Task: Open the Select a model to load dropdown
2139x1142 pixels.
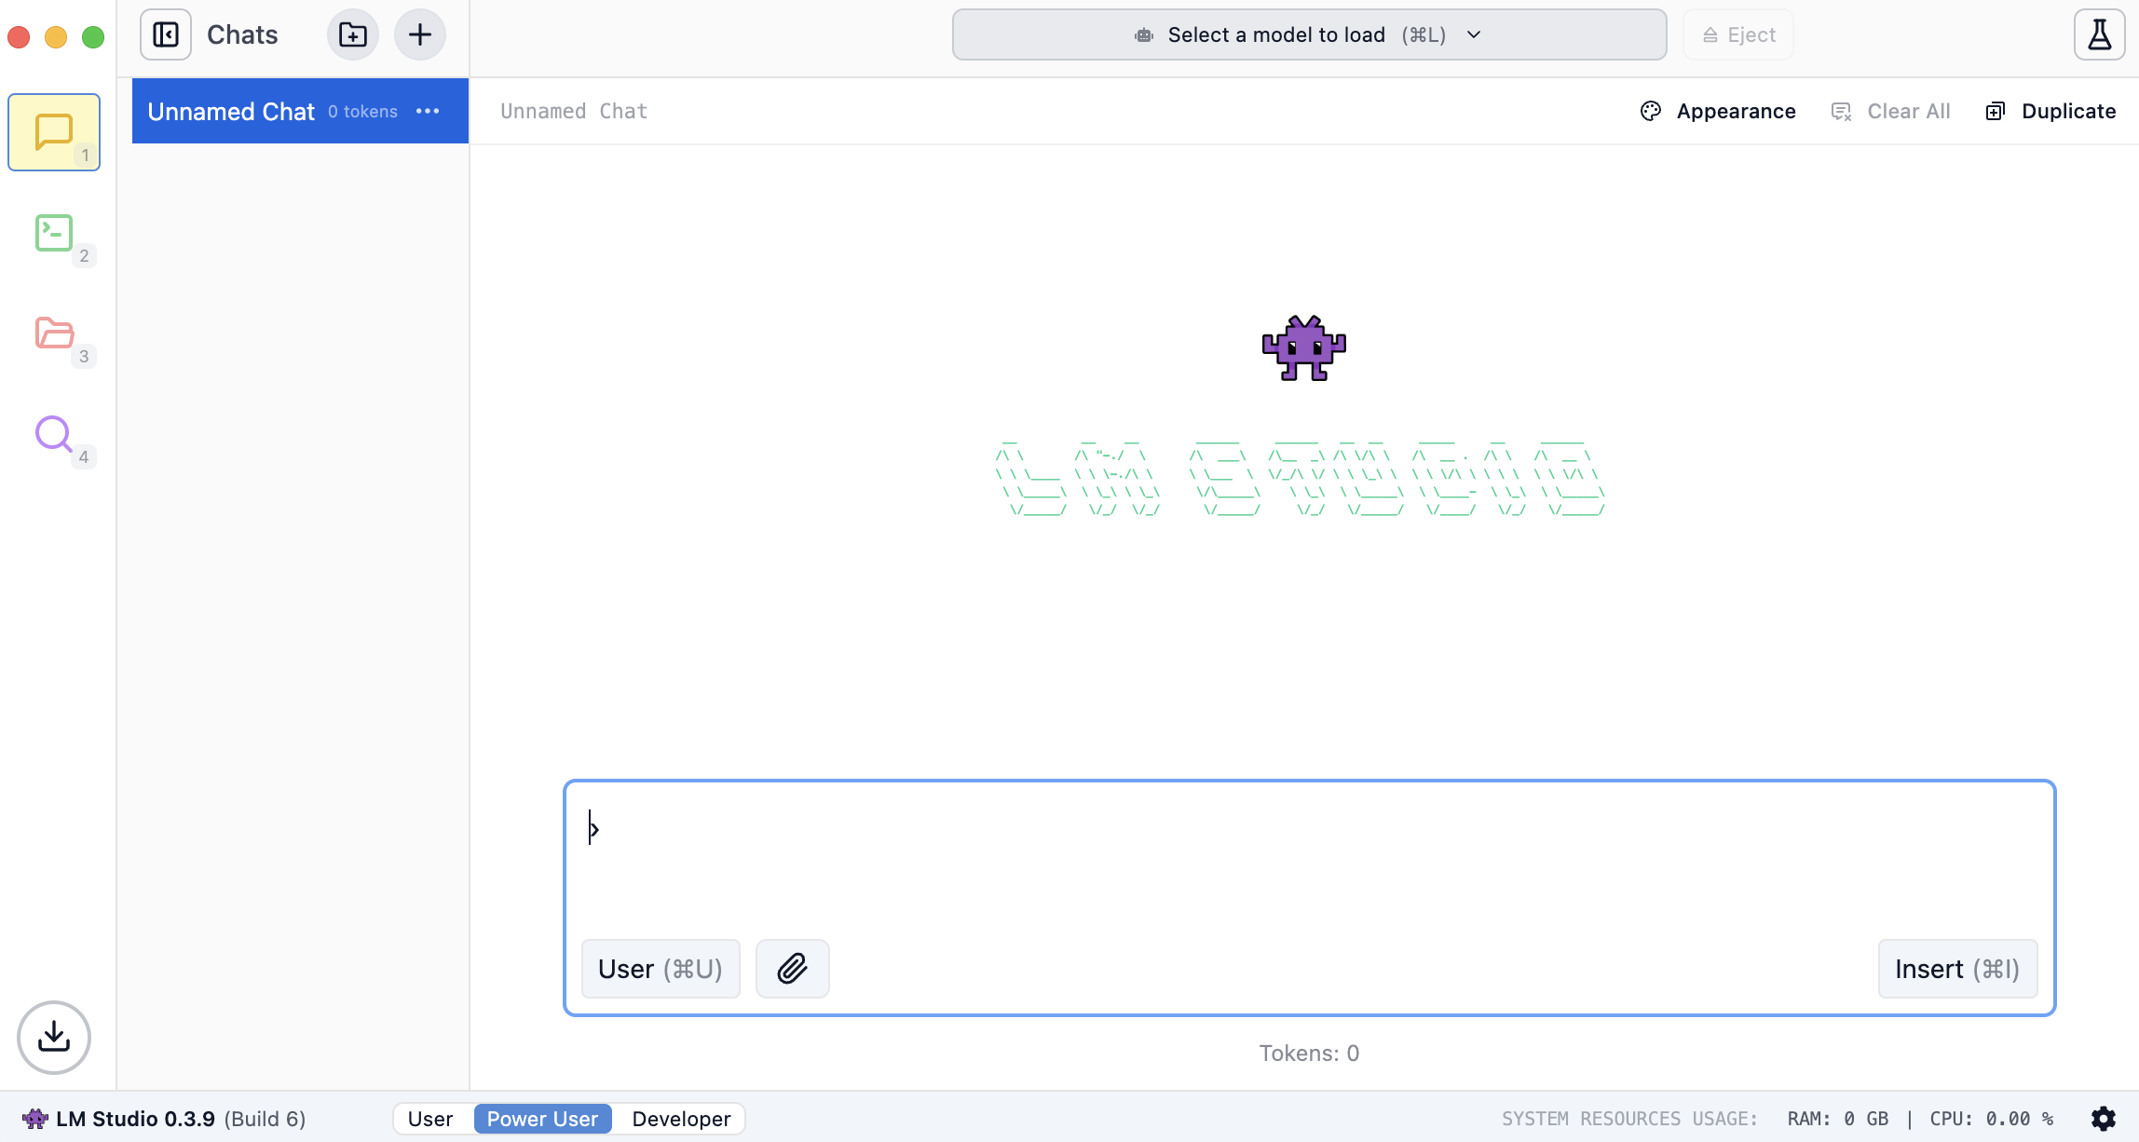Action: click(x=1309, y=35)
